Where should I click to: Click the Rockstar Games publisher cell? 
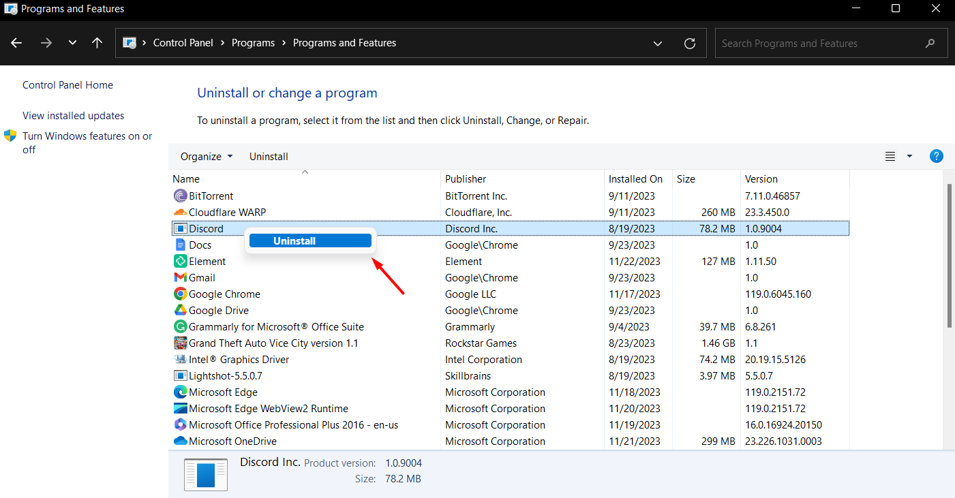pyautogui.click(x=481, y=343)
